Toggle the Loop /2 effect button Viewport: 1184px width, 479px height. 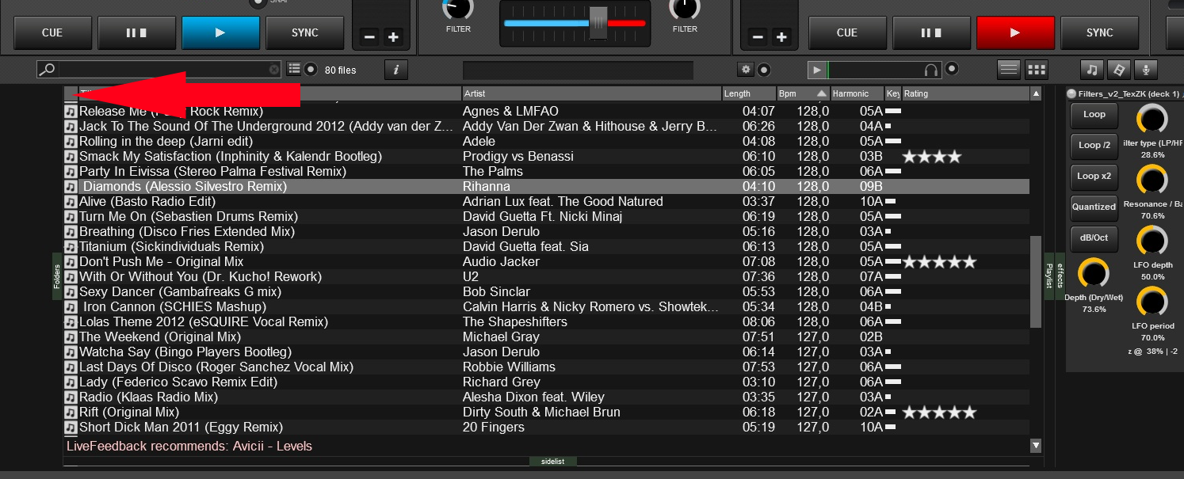coord(1094,146)
